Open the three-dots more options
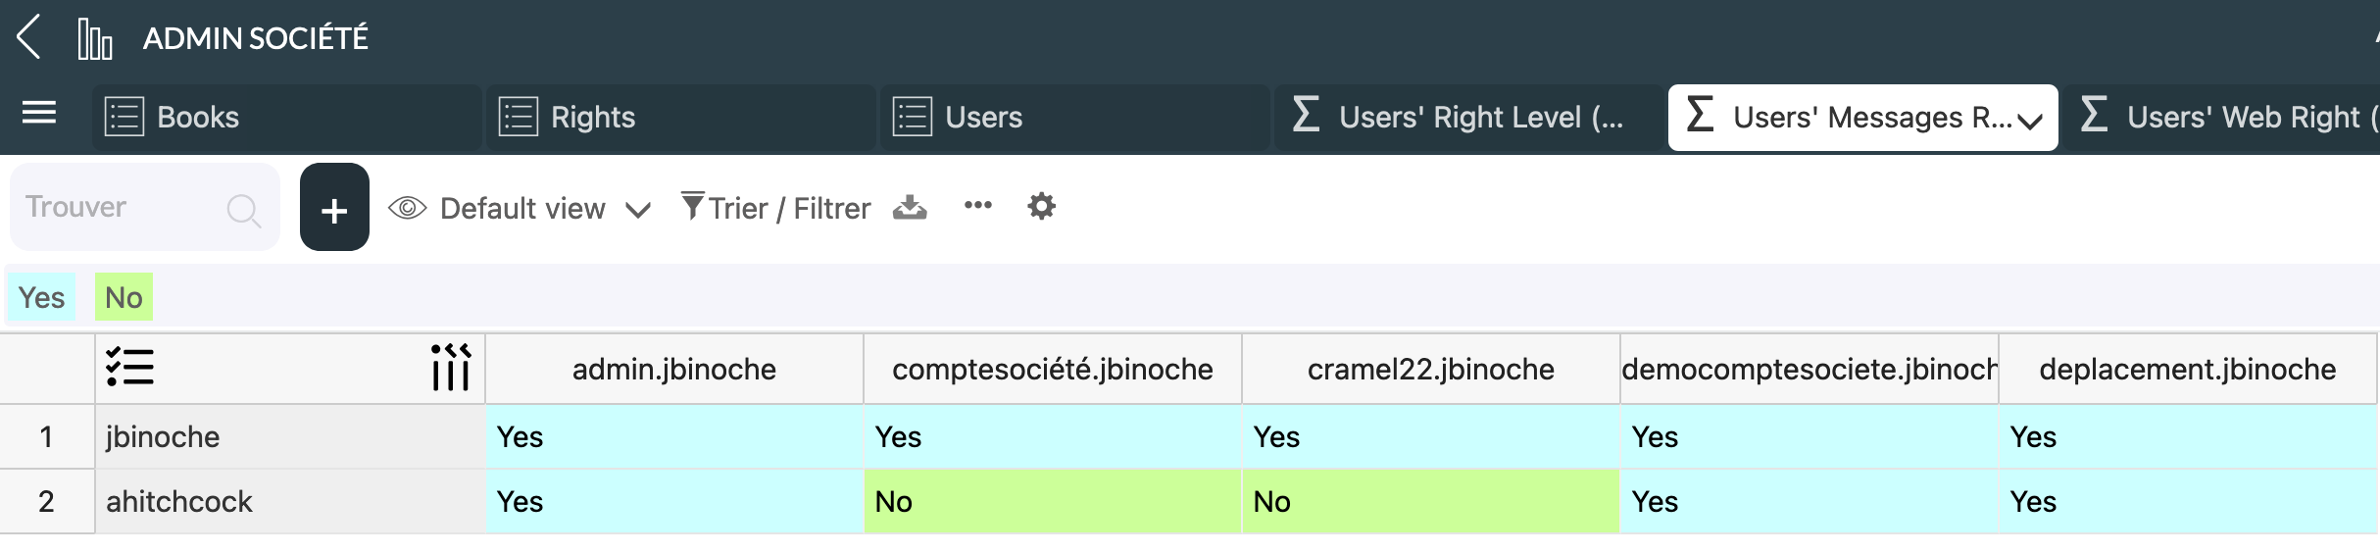 [x=978, y=205]
